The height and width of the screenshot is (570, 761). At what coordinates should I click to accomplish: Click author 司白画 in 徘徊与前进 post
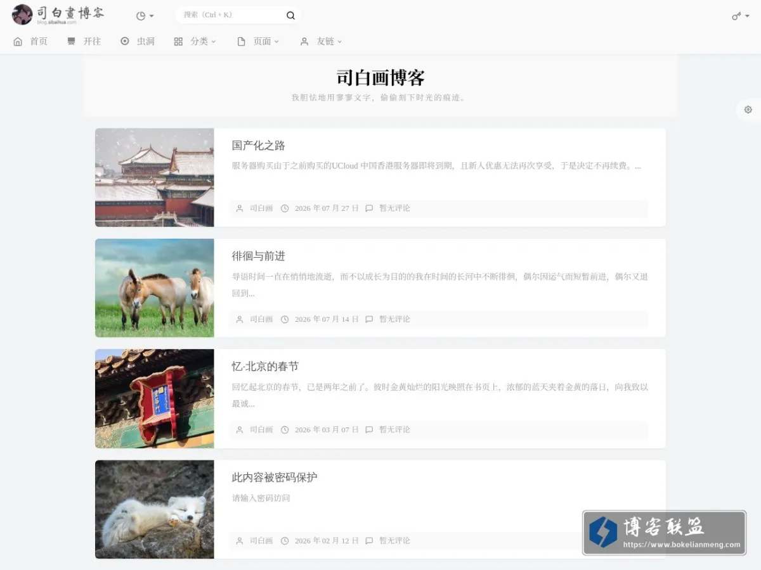coord(261,319)
